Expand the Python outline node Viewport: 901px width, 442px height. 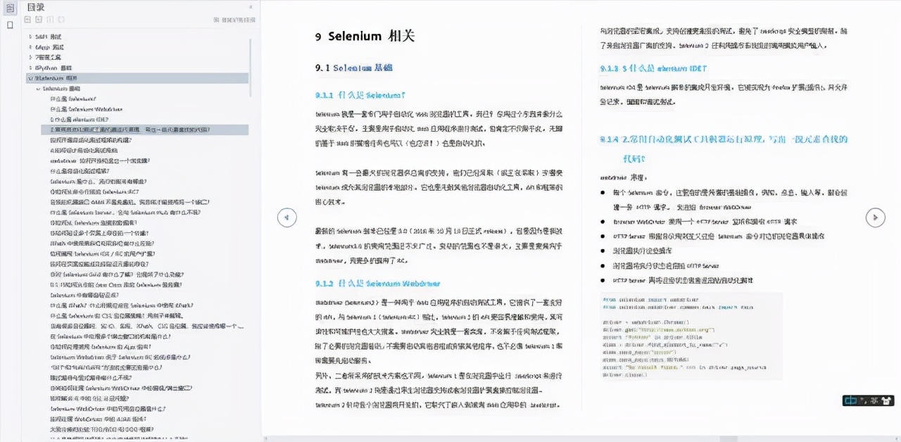[x=30, y=68]
